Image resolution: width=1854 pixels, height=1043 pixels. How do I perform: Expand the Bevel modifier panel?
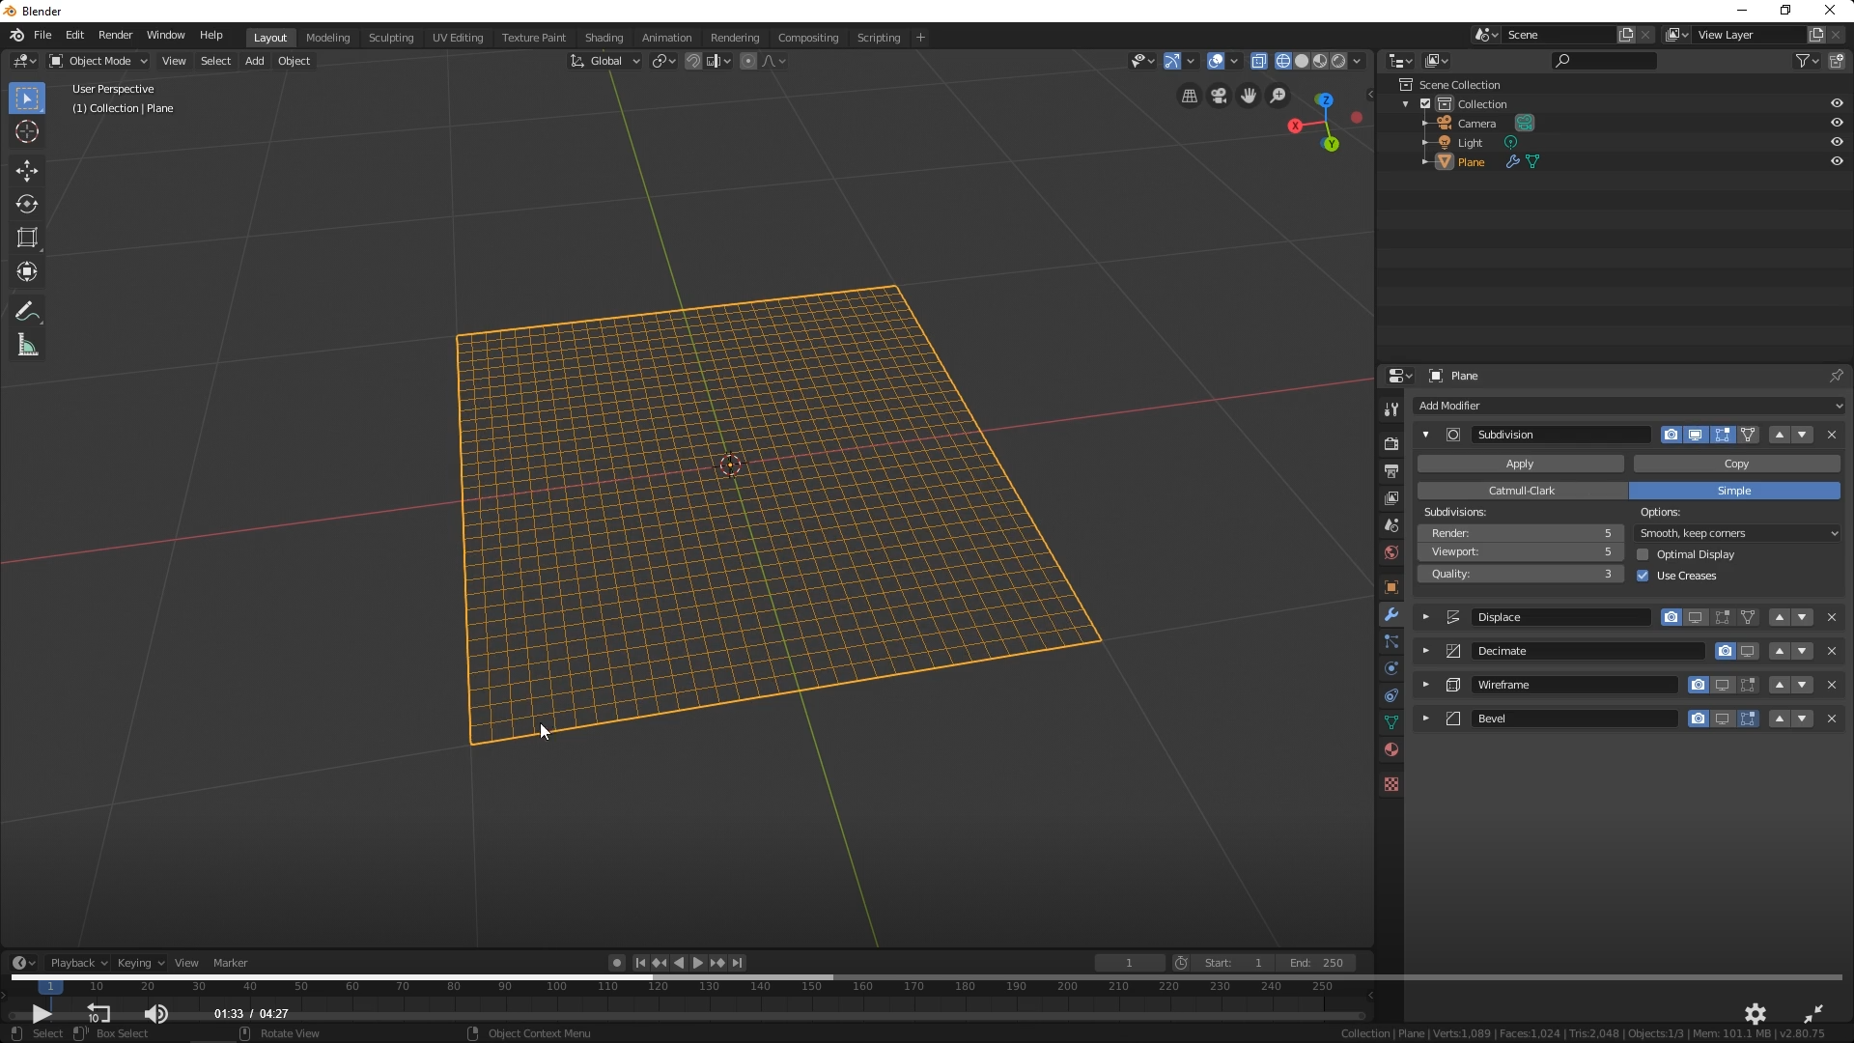click(1425, 719)
